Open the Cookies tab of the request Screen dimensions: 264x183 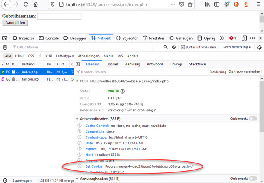point(112,64)
